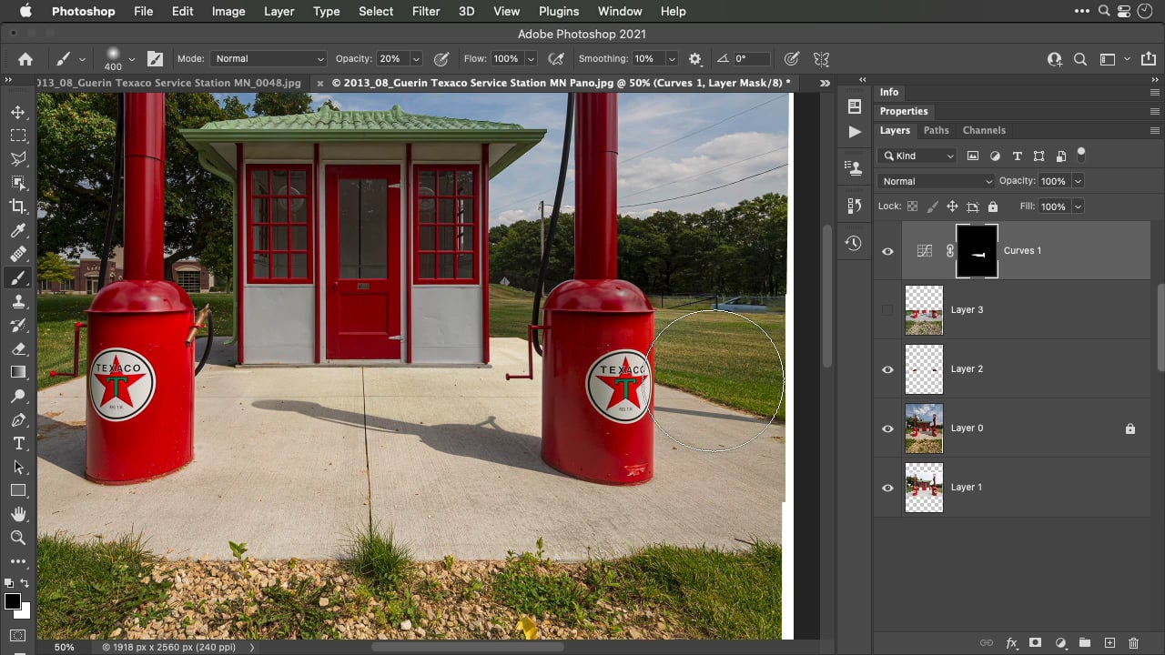Open the Select menu
Screen dimensions: 1165x655
[x=376, y=11]
